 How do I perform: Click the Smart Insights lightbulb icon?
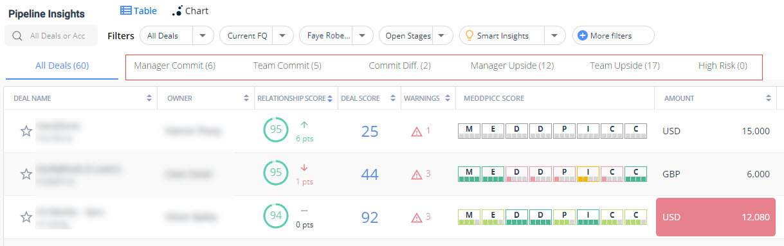point(469,35)
